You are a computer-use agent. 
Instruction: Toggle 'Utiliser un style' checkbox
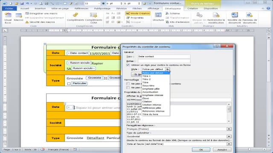click(x=128, y=65)
